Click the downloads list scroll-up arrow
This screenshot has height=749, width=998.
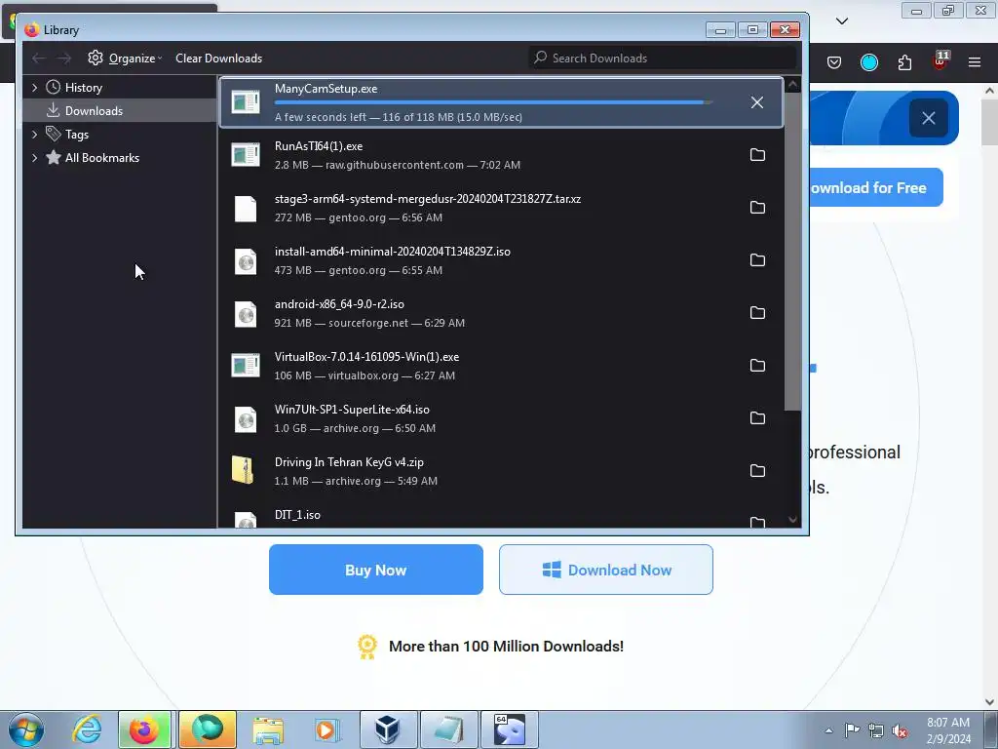(x=792, y=84)
